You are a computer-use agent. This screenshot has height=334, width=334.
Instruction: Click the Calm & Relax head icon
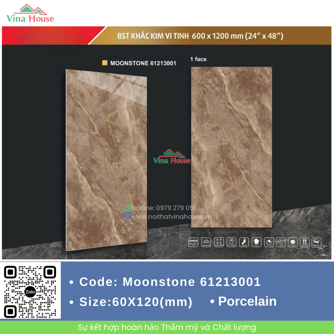(x=231, y=242)
